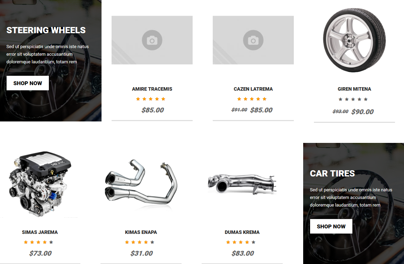Open the Giren Mitena product title
The width and height of the screenshot is (404, 264).
354,89
